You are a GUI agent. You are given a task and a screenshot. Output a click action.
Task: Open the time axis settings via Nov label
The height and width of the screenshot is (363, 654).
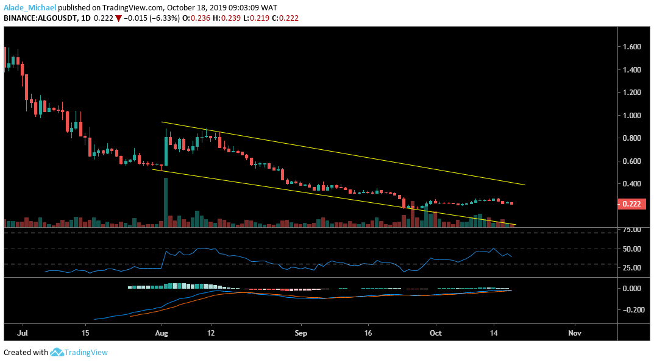[x=573, y=333]
